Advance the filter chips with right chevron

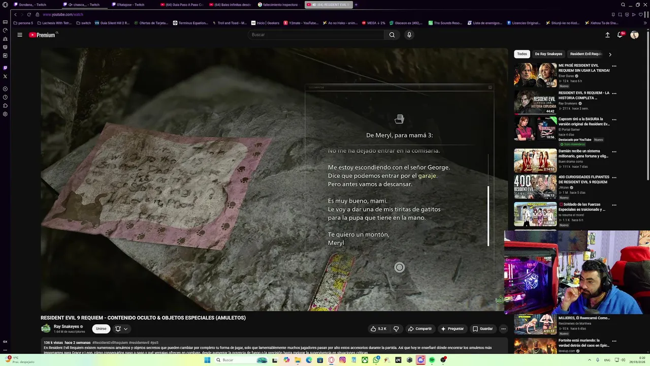[x=610, y=54]
